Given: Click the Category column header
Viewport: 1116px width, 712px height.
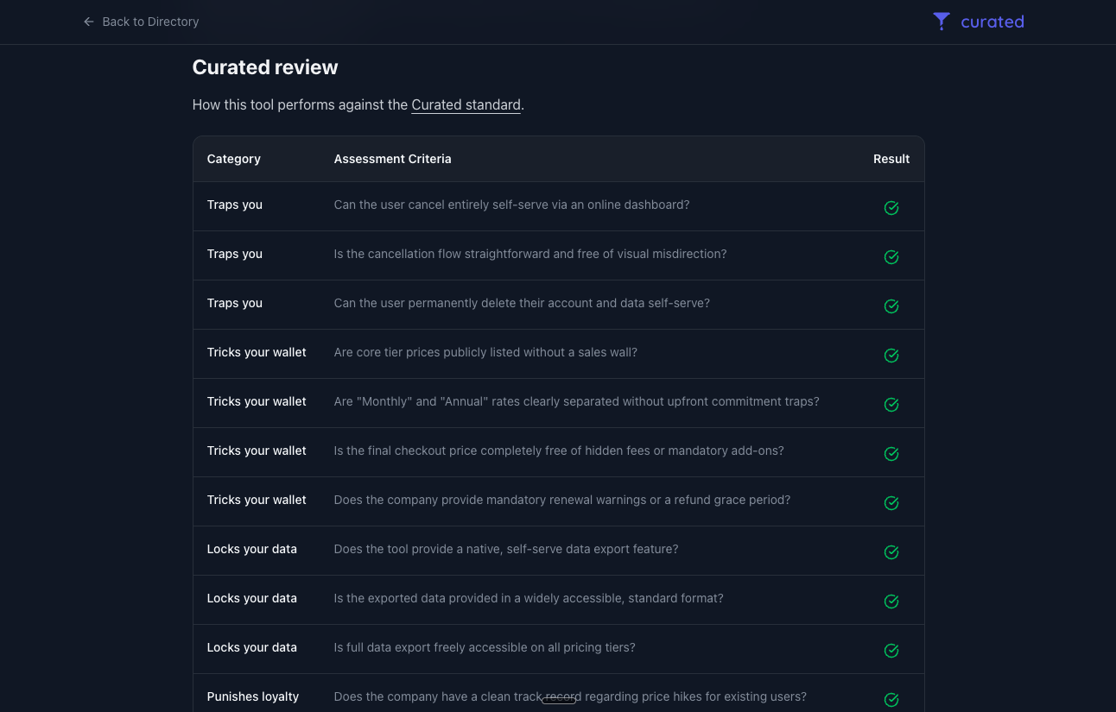Looking at the screenshot, I should click(233, 159).
